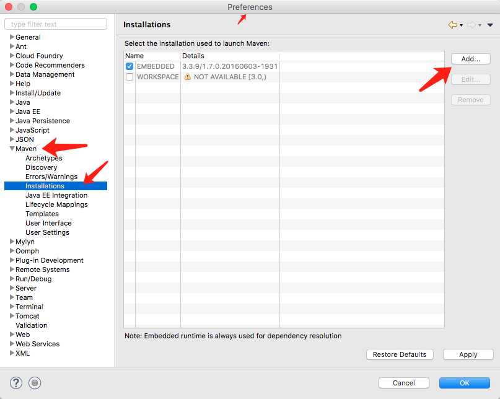The image size is (500, 399).
Task: Select Java EE Integration preference page
Action: point(56,195)
